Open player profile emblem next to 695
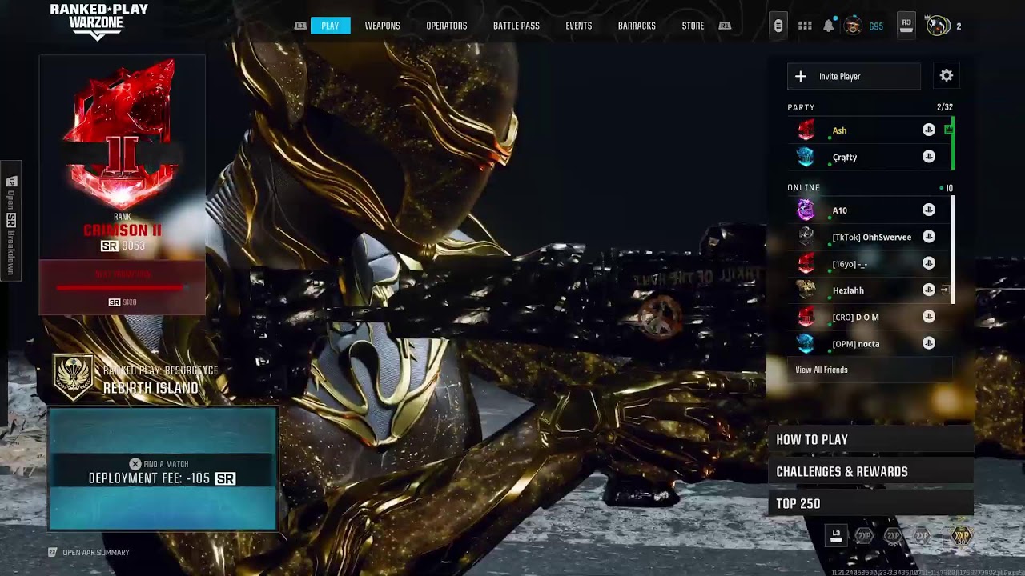1025x576 pixels. (x=853, y=26)
